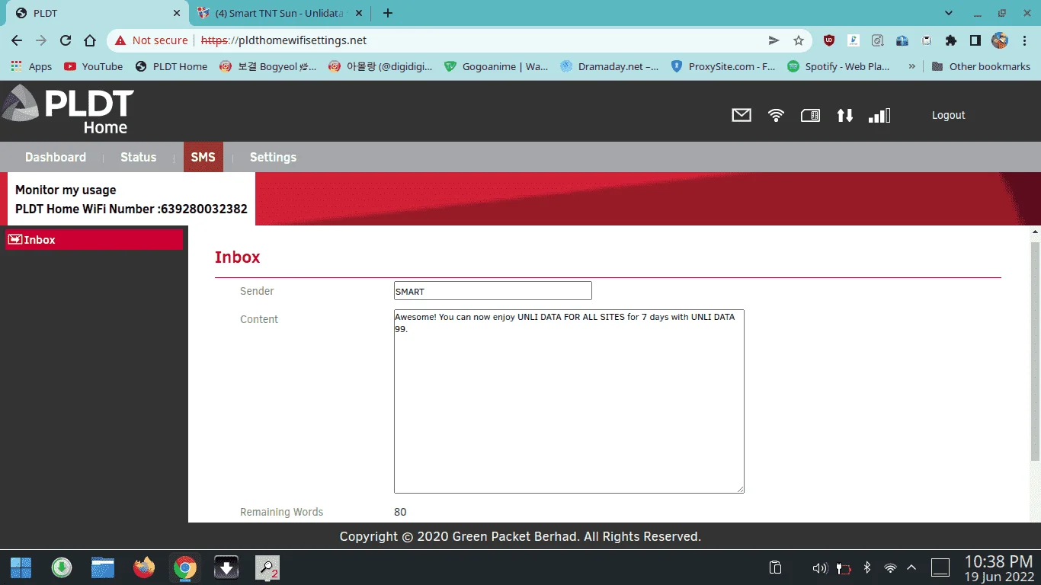1041x585 pixels.
Task: Go to Chrome home page icon
Action: tap(90, 40)
